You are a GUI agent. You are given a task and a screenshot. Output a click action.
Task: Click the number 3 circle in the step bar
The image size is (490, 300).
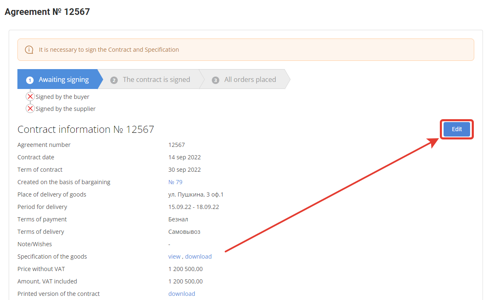point(216,80)
